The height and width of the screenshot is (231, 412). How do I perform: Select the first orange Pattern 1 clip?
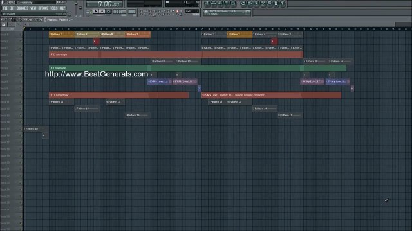click(x=62, y=34)
